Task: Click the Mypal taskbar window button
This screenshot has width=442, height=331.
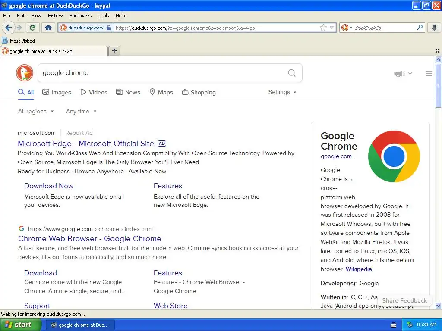Action: (80, 325)
